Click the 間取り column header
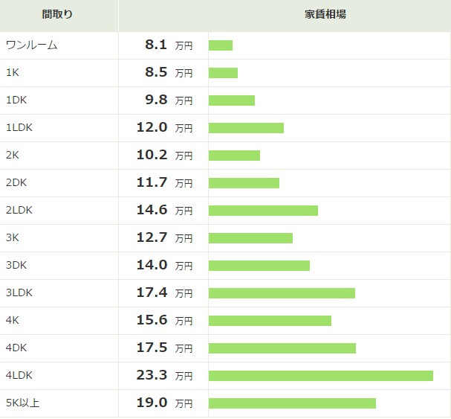 coord(57,14)
